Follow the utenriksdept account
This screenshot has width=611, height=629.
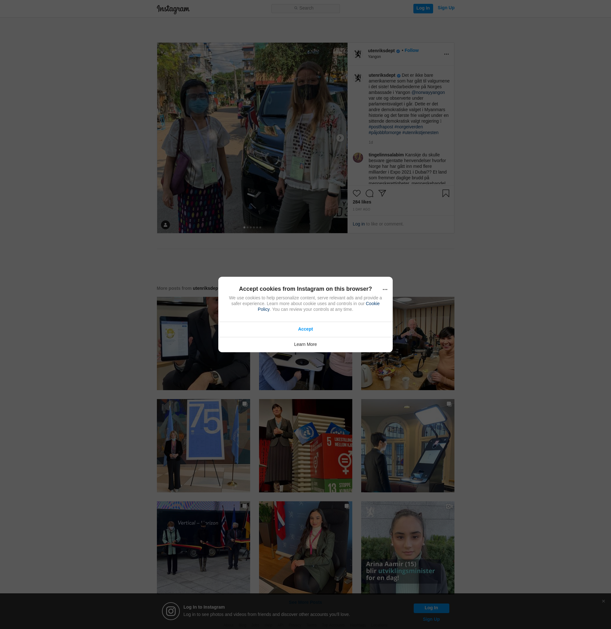[x=411, y=50]
